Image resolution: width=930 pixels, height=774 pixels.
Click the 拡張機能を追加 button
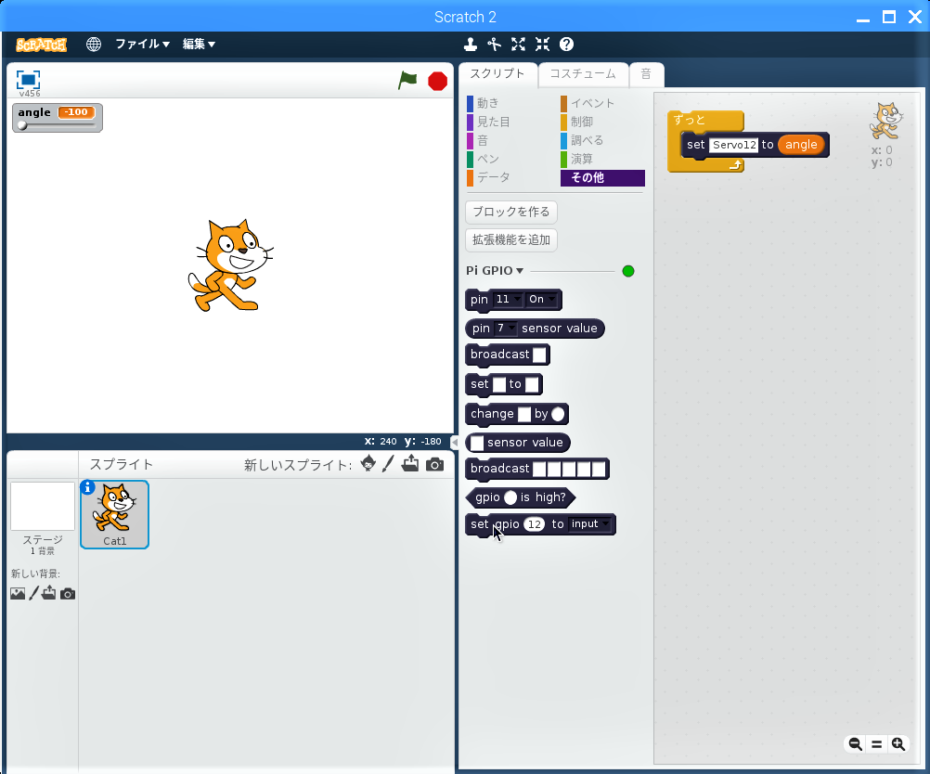point(511,239)
